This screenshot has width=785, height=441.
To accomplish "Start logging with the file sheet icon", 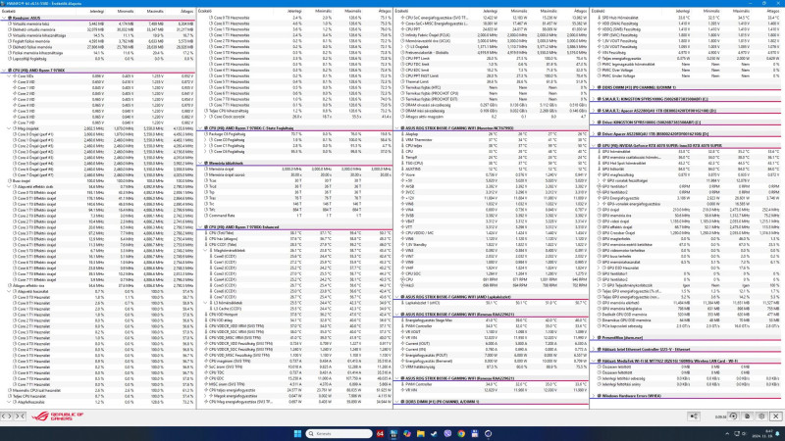I will point(747,416).
